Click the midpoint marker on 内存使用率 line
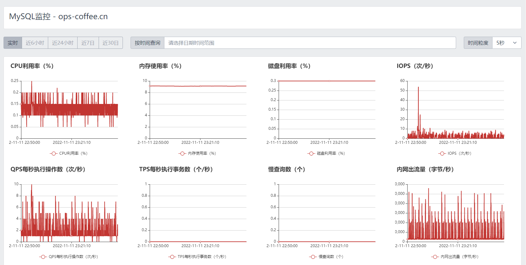The image size is (526, 265). pyautogui.click(x=200, y=86)
